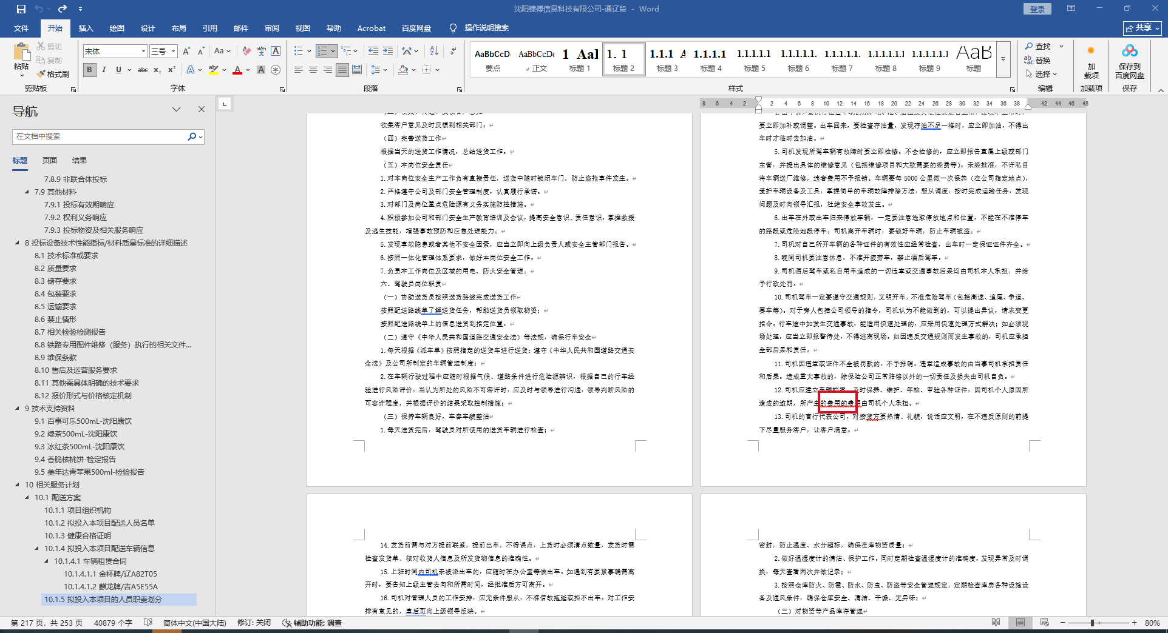Click the 共享 share button

tap(1142, 28)
